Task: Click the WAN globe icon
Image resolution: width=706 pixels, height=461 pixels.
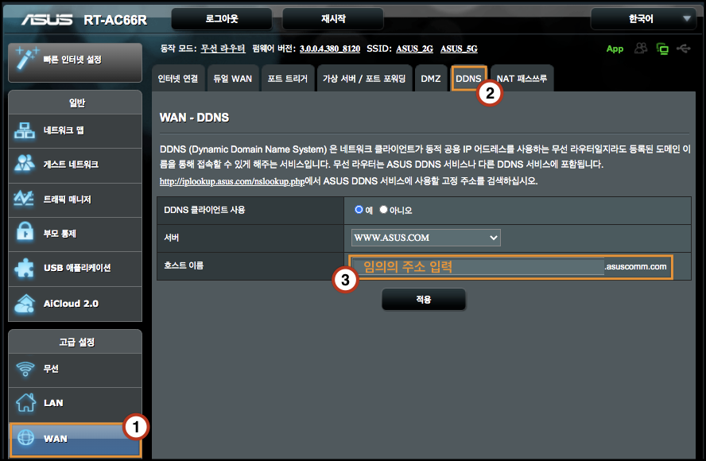Action: pyautogui.click(x=25, y=438)
